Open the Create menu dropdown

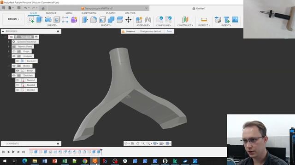(52, 25)
